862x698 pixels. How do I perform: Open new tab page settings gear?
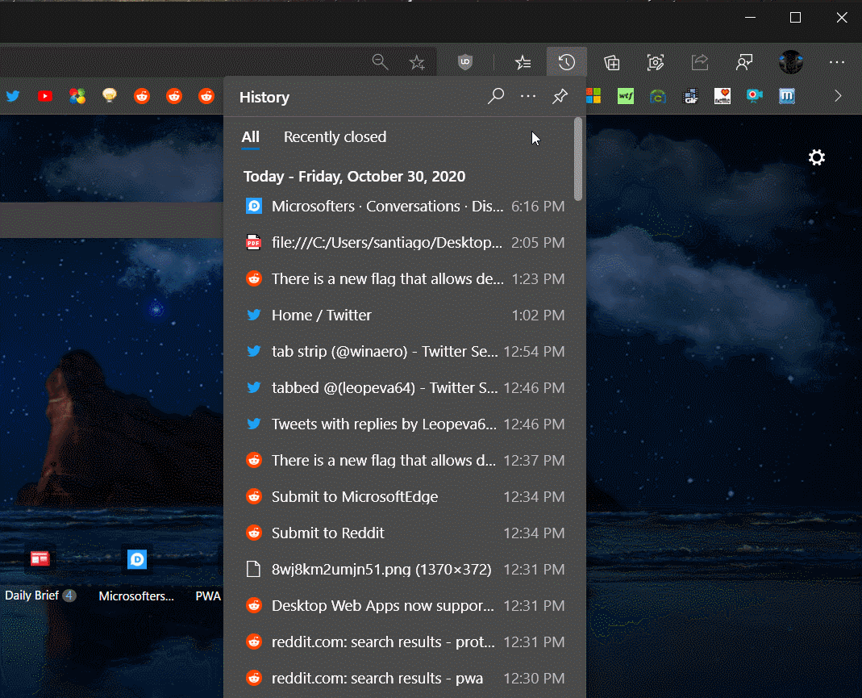[816, 158]
